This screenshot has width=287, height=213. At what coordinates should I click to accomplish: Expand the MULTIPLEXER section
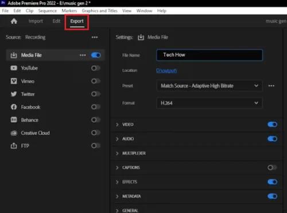tap(117, 153)
